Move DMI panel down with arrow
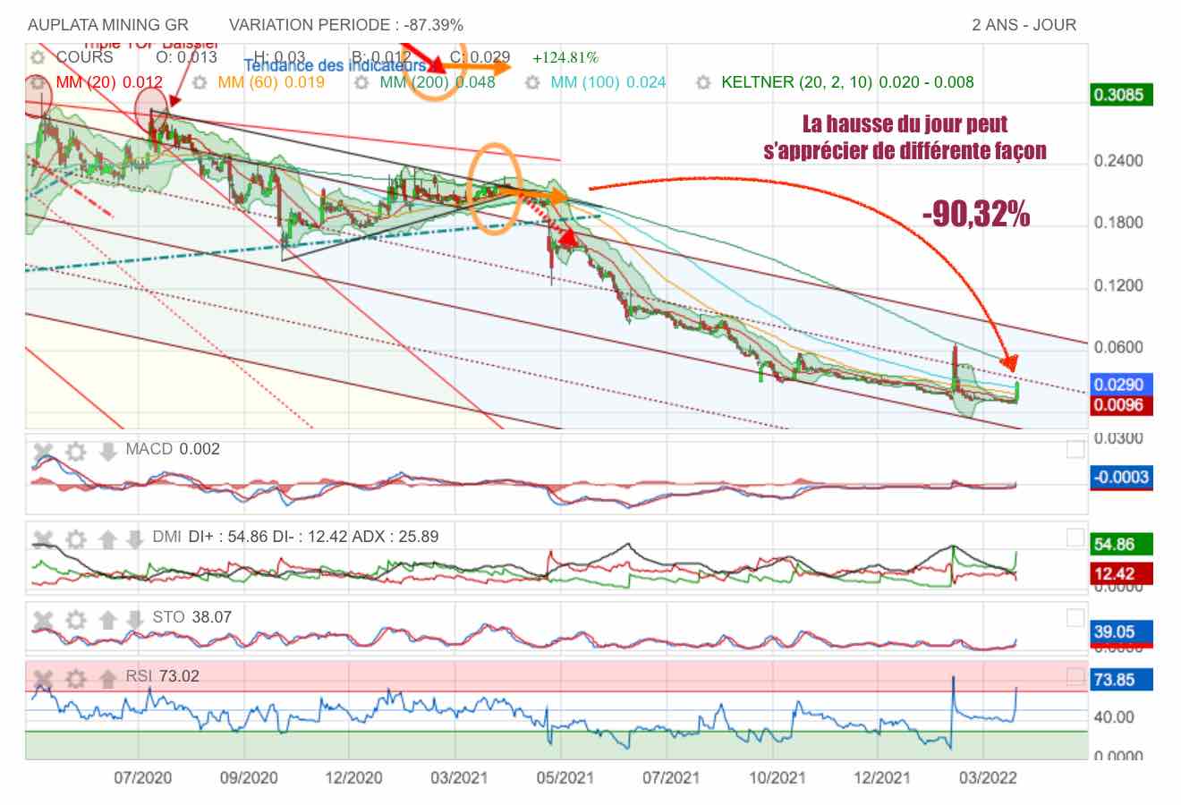 134,538
